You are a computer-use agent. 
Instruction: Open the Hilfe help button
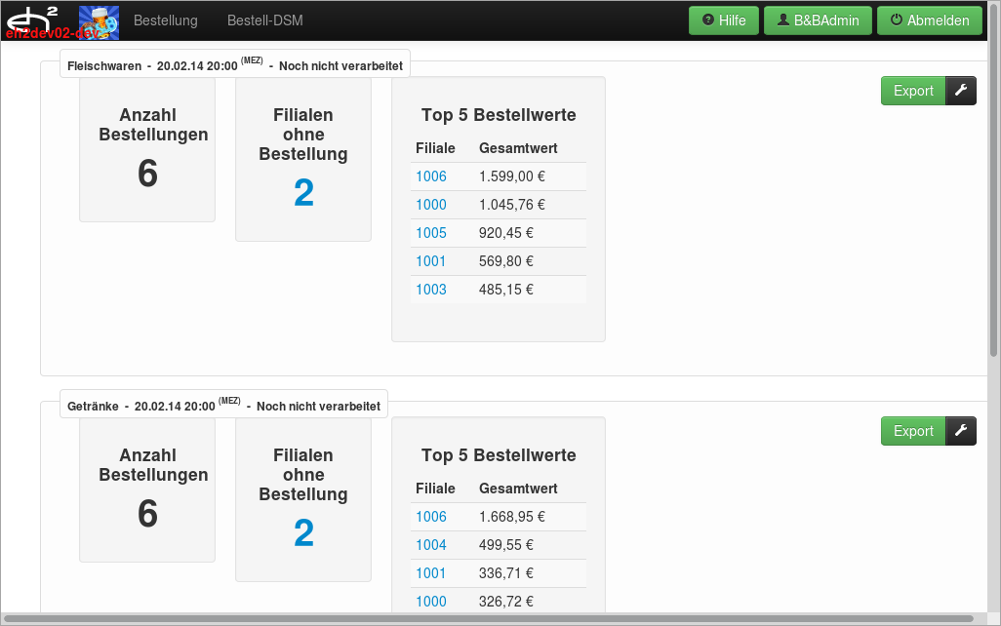(x=723, y=20)
